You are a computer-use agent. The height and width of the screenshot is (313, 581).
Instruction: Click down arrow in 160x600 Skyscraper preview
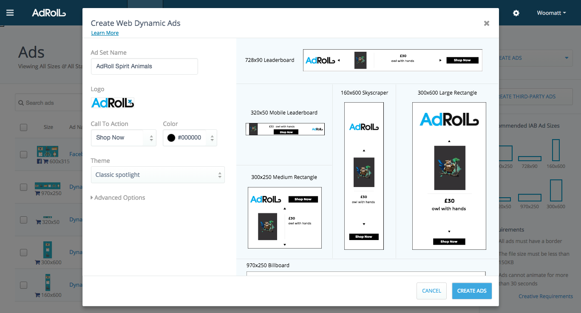[x=364, y=224]
